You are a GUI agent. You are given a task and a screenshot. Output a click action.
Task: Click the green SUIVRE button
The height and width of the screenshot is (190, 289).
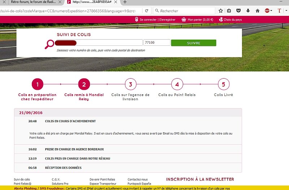[x=194, y=43]
